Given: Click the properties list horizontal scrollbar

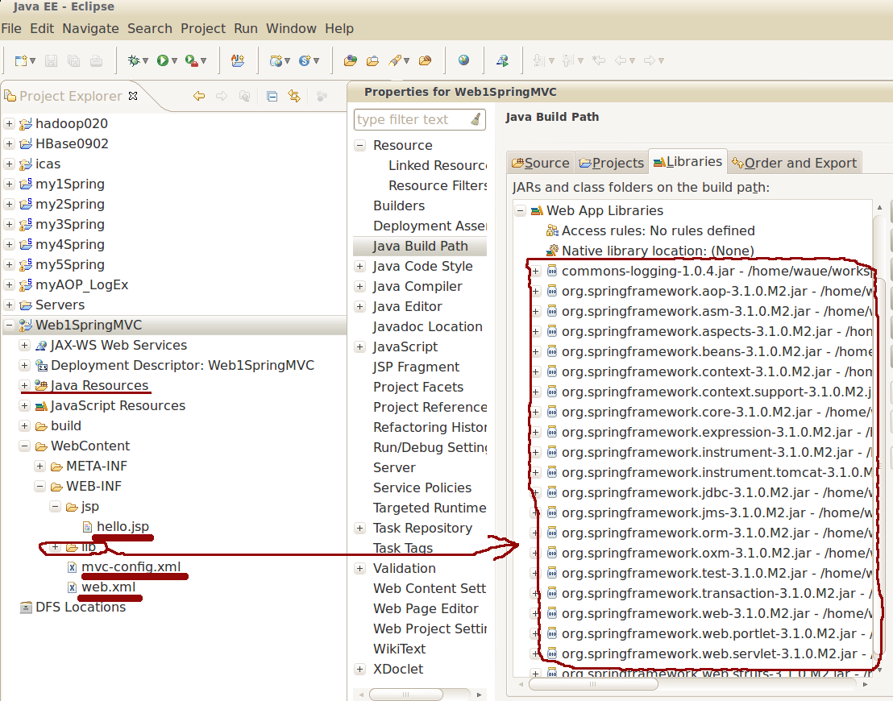Looking at the screenshot, I should click(405, 695).
